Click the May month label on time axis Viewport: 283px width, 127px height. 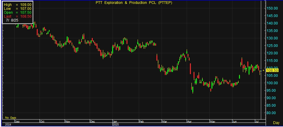point(213,122)
